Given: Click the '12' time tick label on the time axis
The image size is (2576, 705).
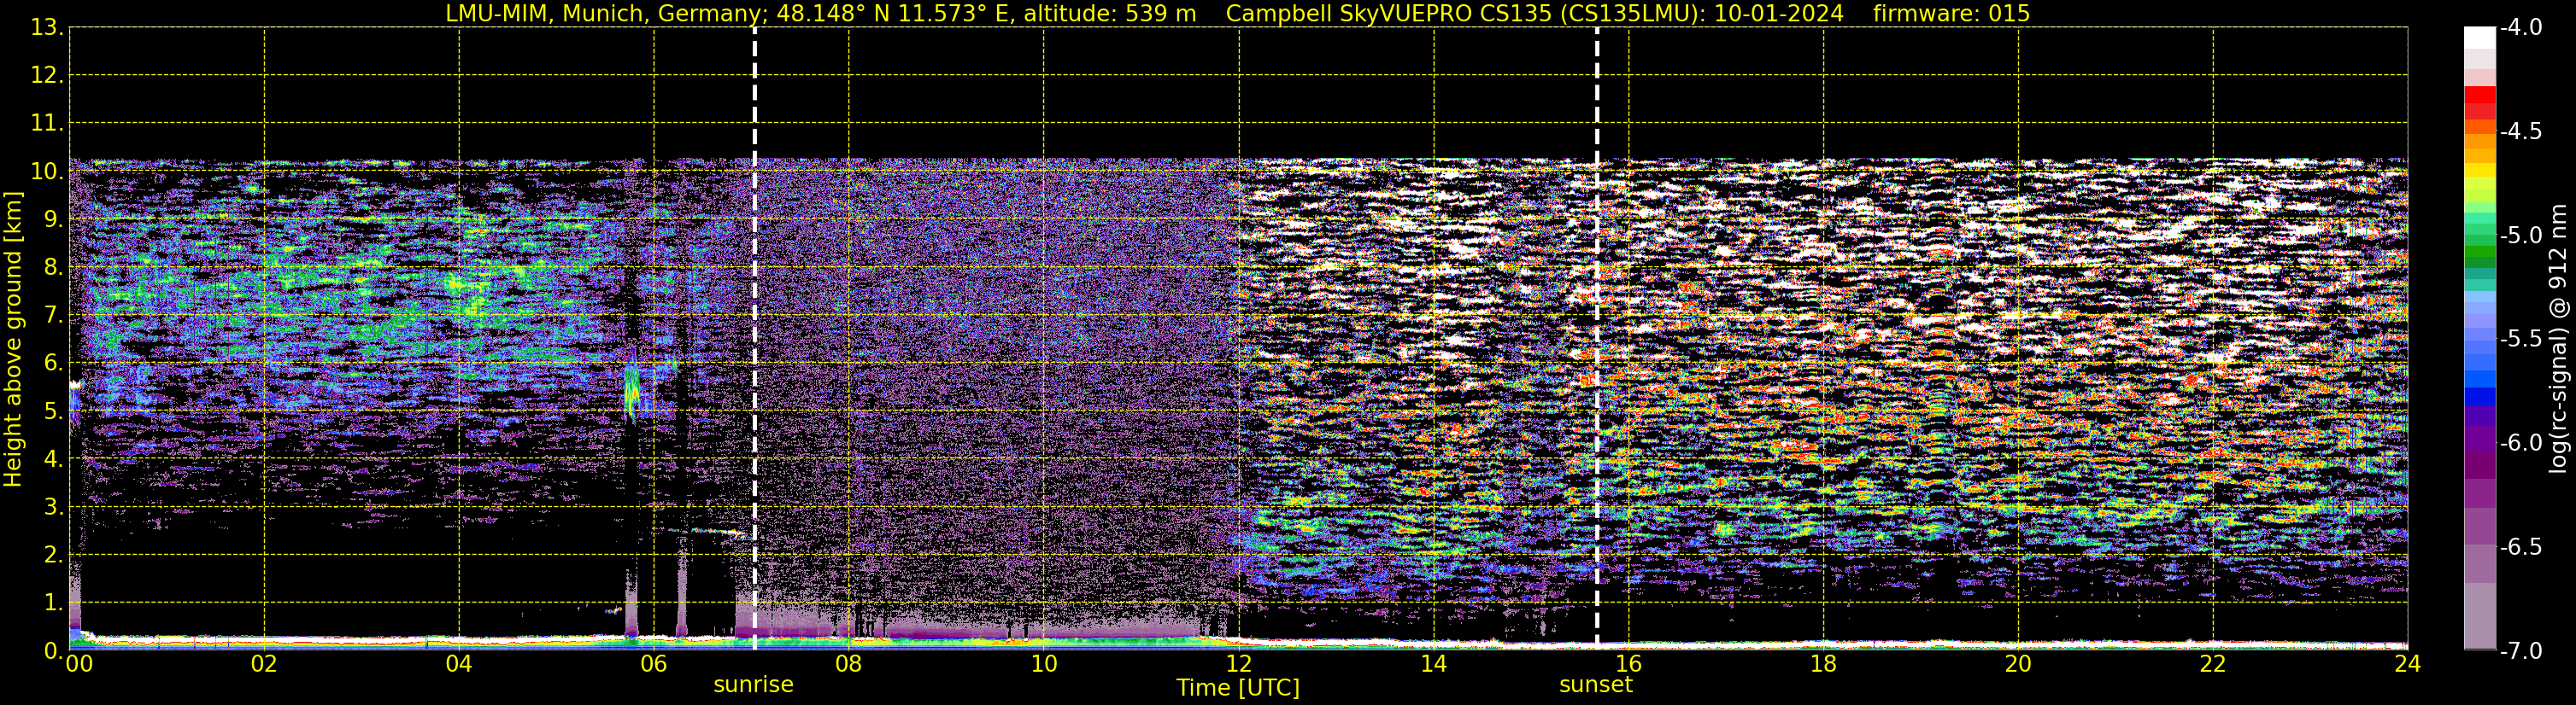Looking at the screenshot, I should 1239,664.
